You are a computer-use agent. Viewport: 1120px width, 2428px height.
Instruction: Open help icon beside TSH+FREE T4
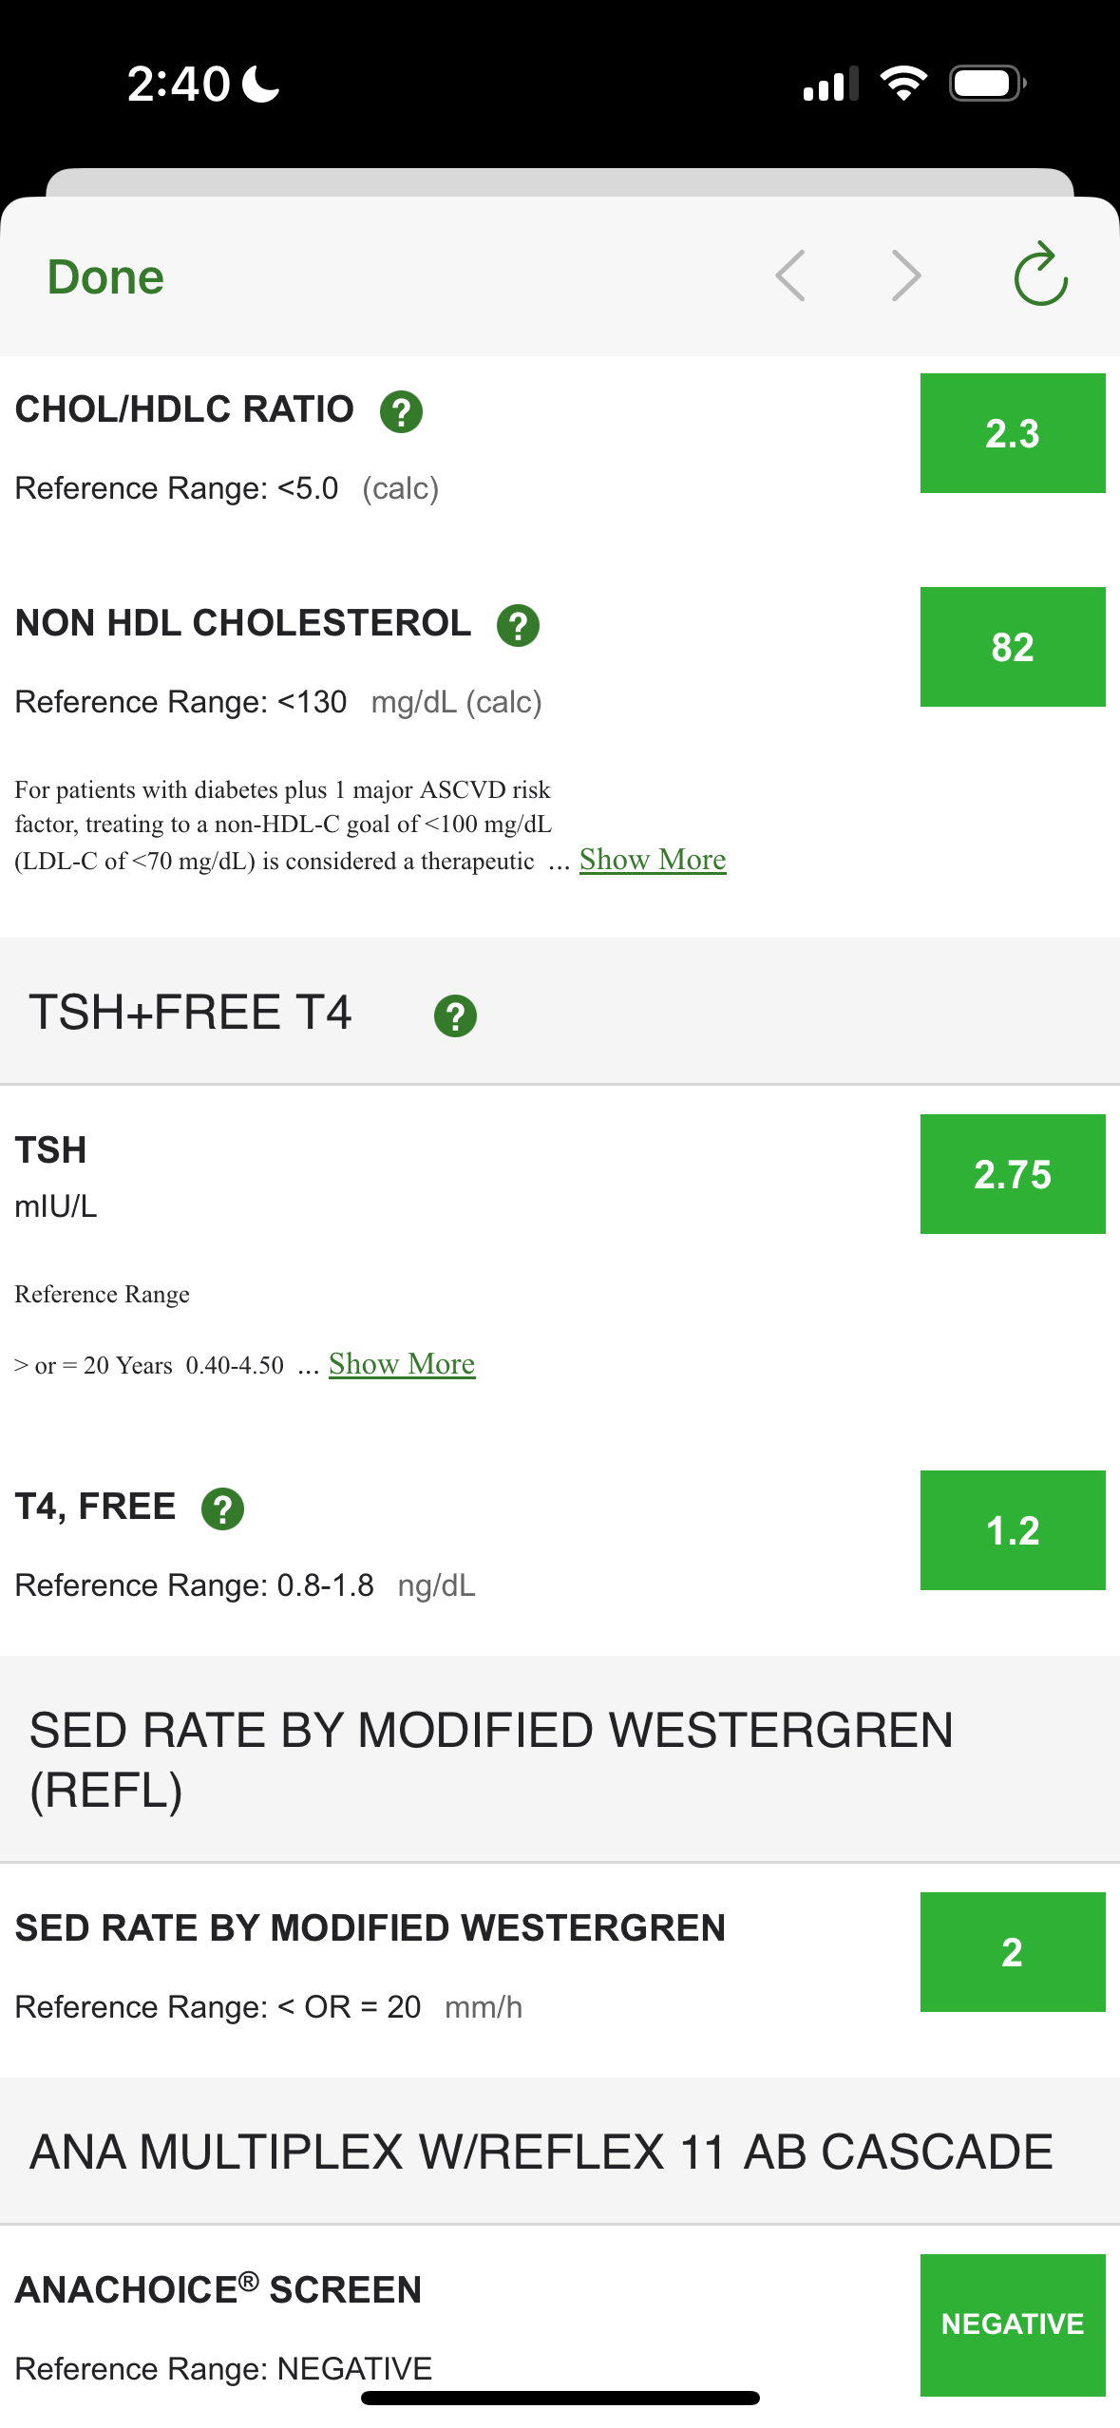pyautogui.click(x=455, y=1016)
